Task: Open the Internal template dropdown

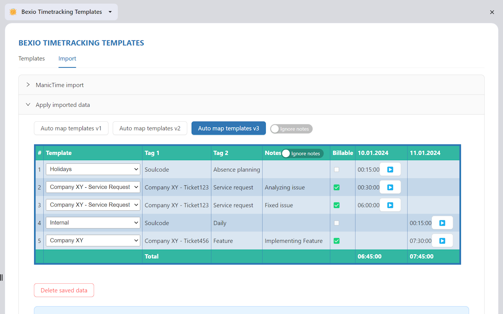Action: [93, 223]
